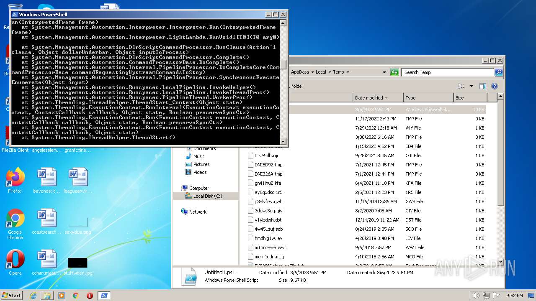The image size is (536, 301).
Task: Refresh the Temp folder in Explorer
Action: [394, 72]
